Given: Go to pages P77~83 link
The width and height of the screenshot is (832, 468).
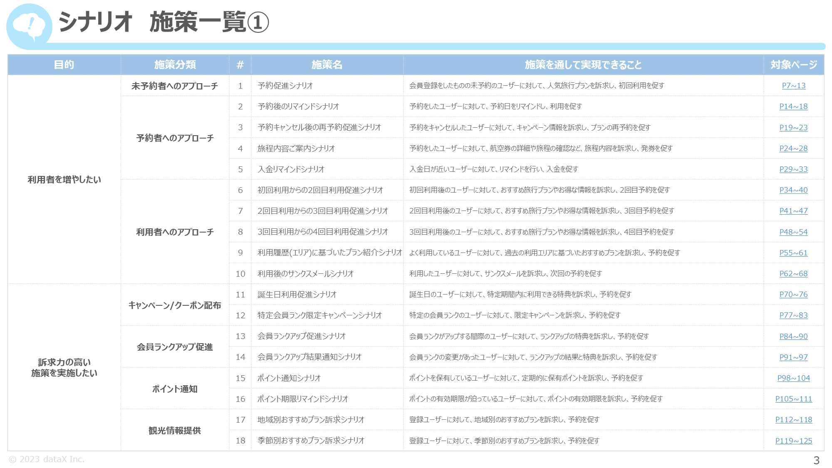Looking at the screenshot, I should (794, 315).
